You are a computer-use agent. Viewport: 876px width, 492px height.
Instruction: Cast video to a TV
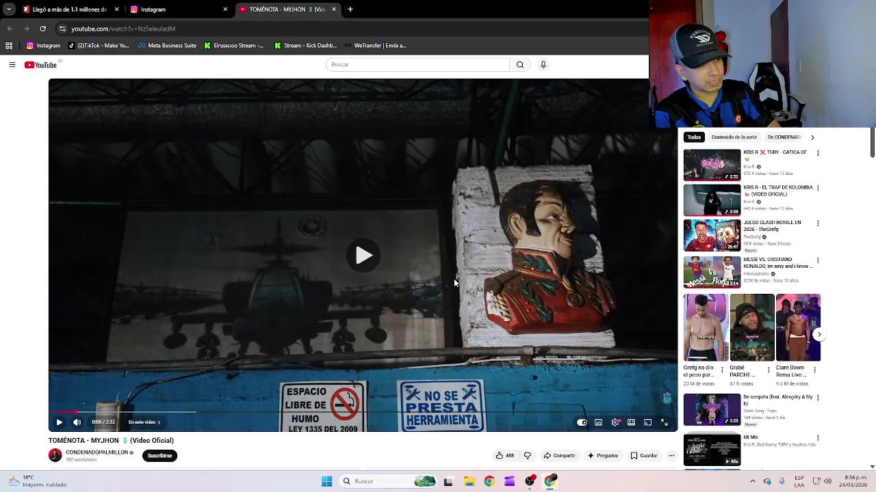[x=647, y=422]
